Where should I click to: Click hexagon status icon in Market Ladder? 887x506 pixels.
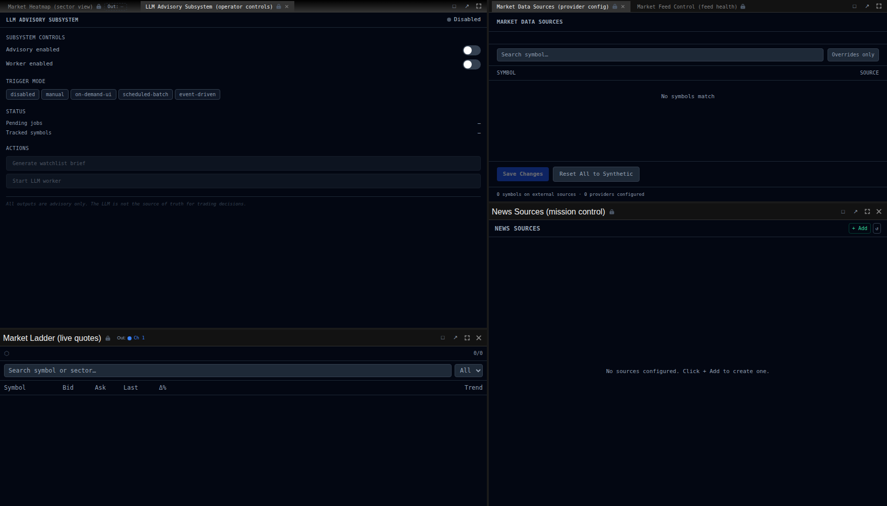[7, 353]
